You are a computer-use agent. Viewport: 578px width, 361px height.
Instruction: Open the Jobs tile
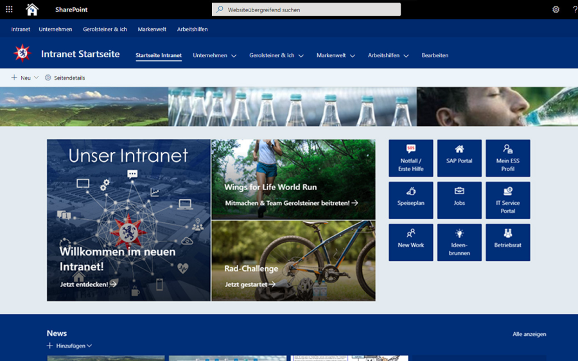point(459,200)
